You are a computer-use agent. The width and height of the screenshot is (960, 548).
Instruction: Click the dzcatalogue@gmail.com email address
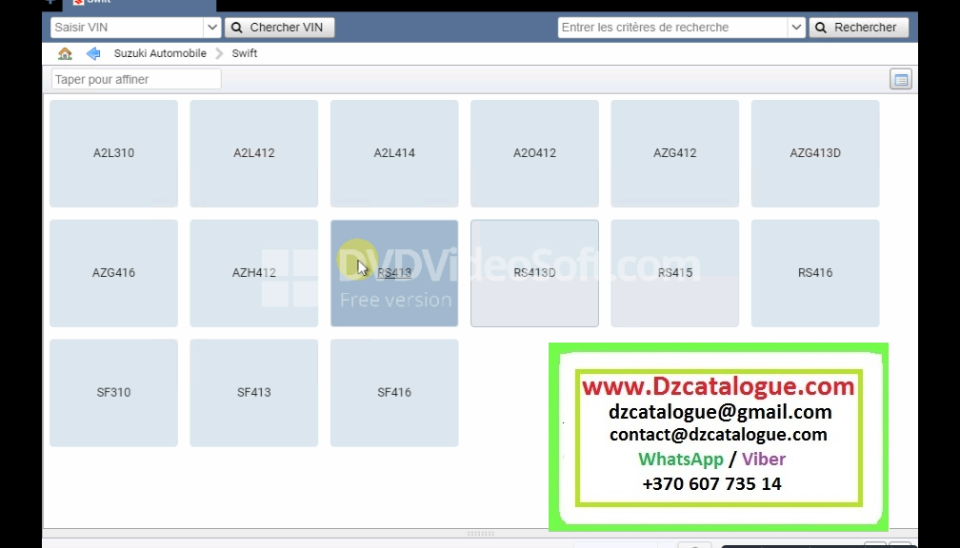tap(720, 412)
